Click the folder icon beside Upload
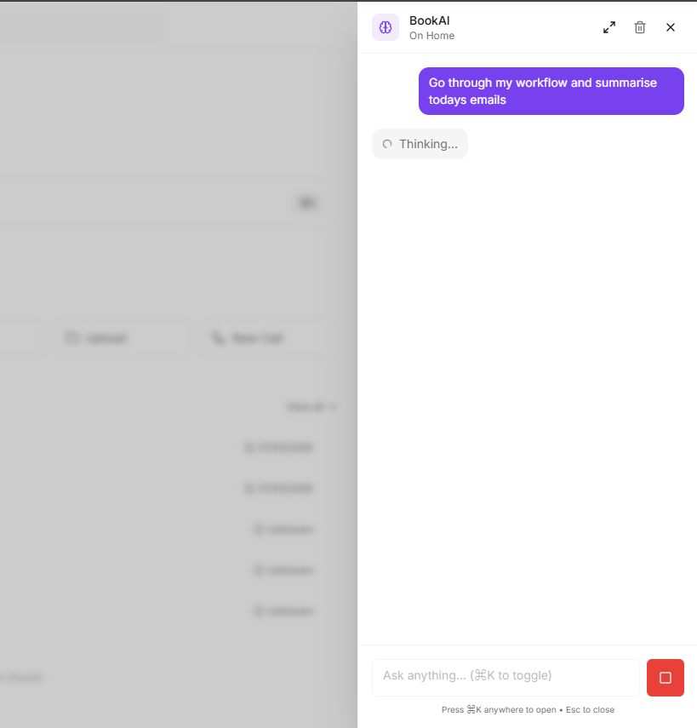 pos(71,338)
